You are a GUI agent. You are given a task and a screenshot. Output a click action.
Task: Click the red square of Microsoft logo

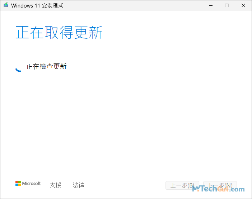pyautogui.click(x=17, y=182)
